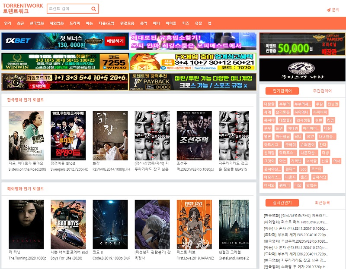Image resolution: width=346 pixels, height=269 pixels.
Task: Select the 골목식당 search tag
Action: pyautogui.click(x=319, y=177)
